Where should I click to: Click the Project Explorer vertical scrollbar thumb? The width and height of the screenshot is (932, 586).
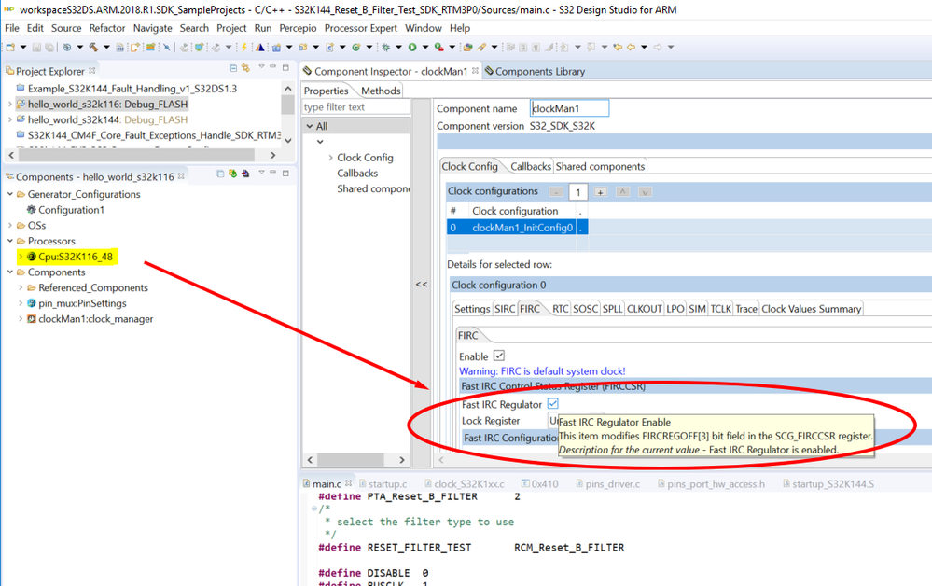pyautogui.click(x=287, y=105)
